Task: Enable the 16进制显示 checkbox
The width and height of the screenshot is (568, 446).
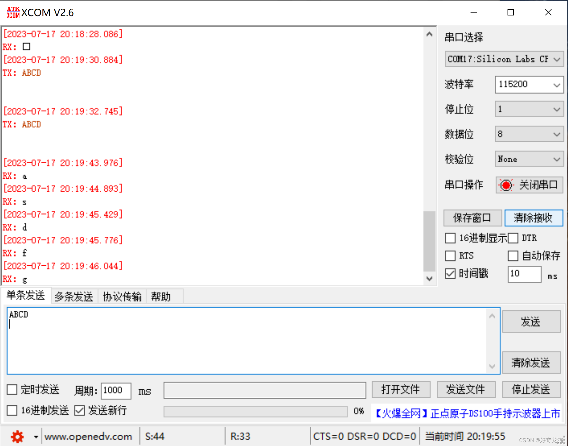Action: pos(450,238)
